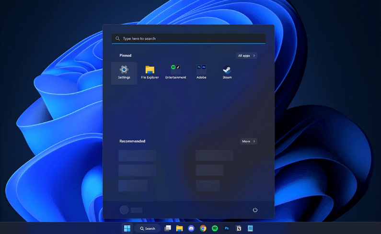Show More recommended items
Screen dimensions: 381x234
click(x=248, y=141)
